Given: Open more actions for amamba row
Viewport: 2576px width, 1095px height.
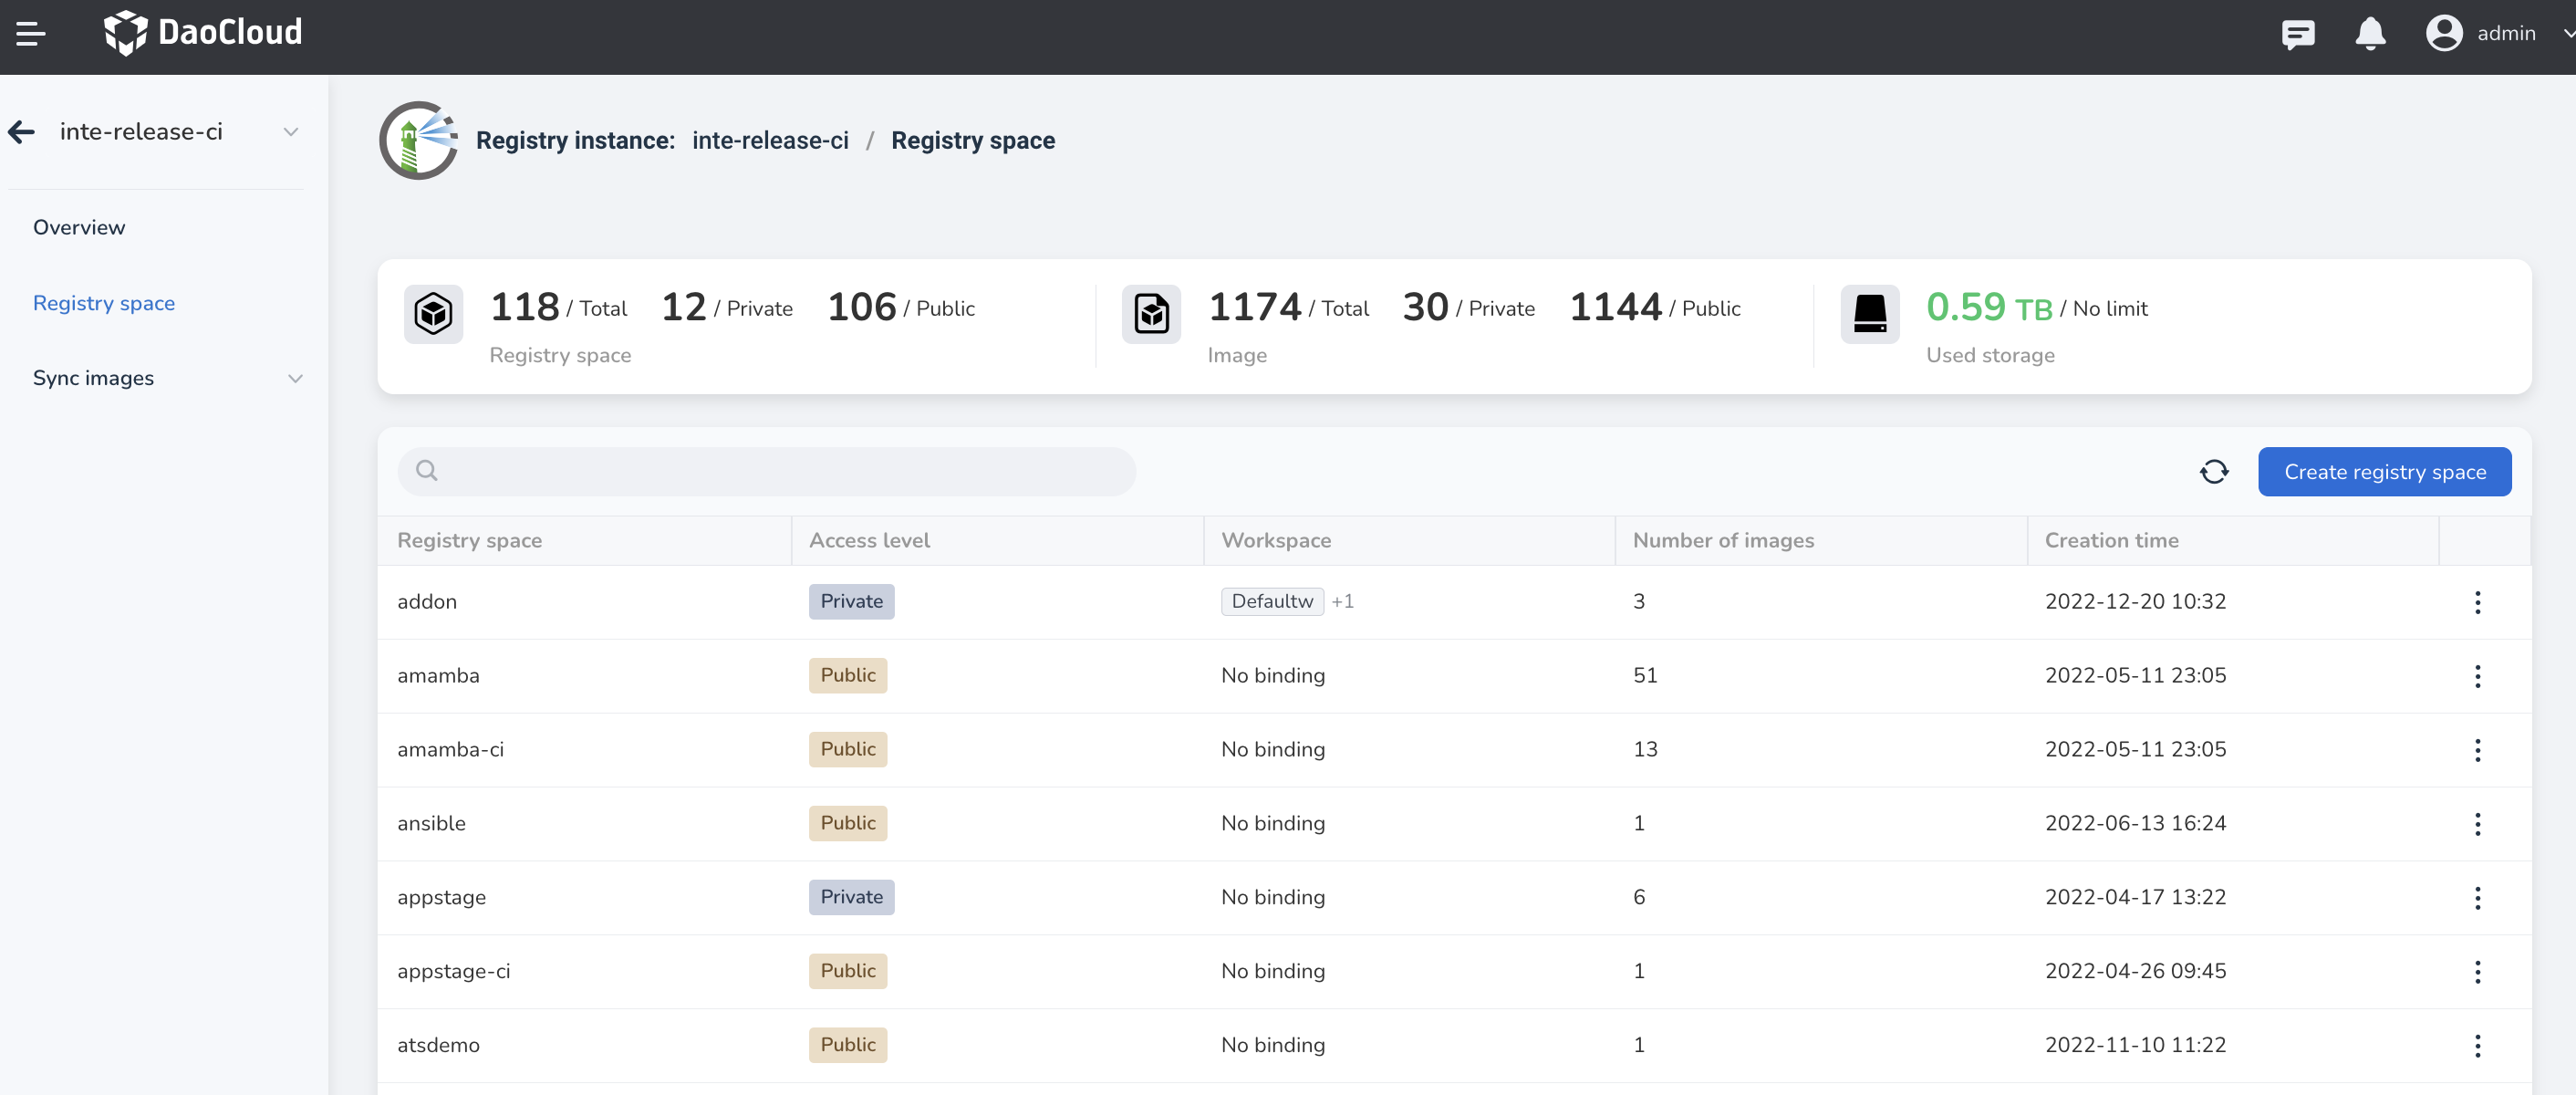Looking at the screenshot, I should click(2477, 676).
